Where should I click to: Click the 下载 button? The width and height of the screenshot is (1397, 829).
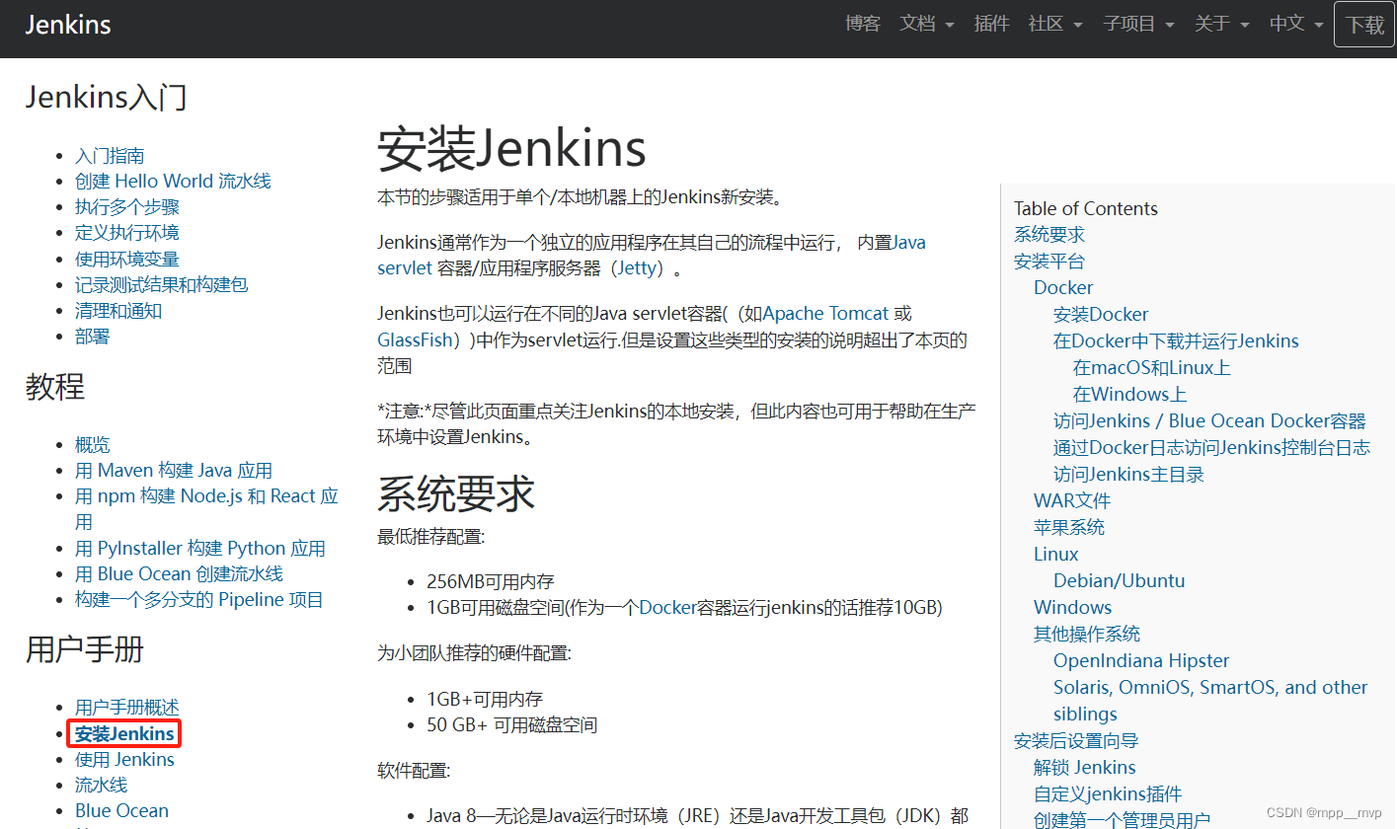tap(1364, 25)
